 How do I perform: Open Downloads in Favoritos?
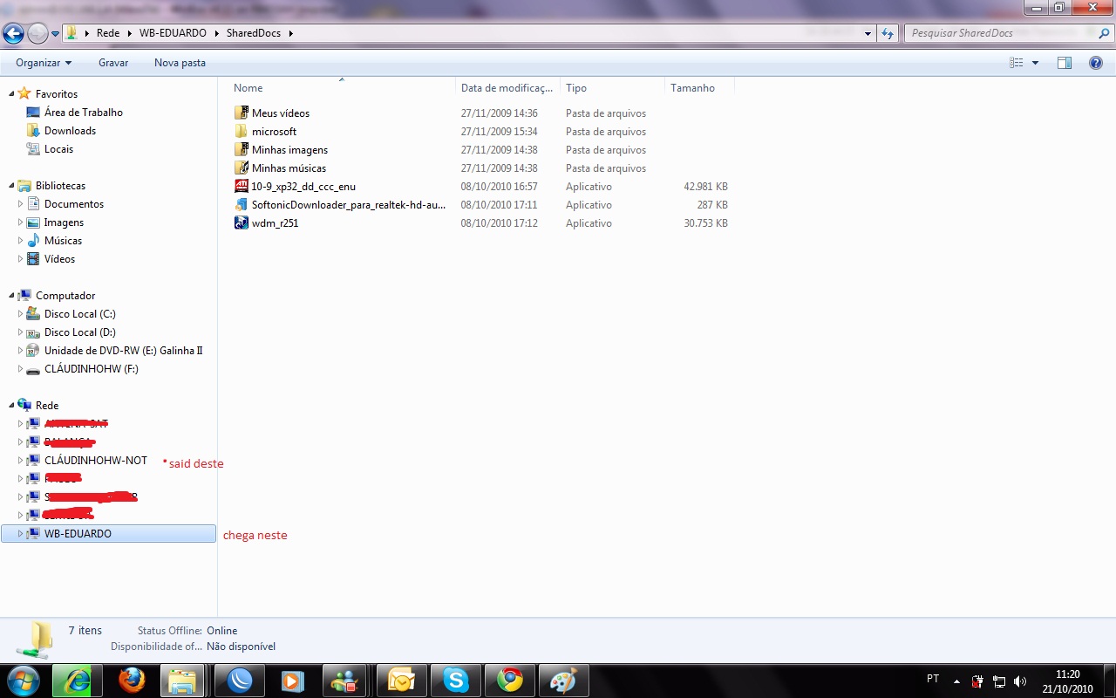70,131
